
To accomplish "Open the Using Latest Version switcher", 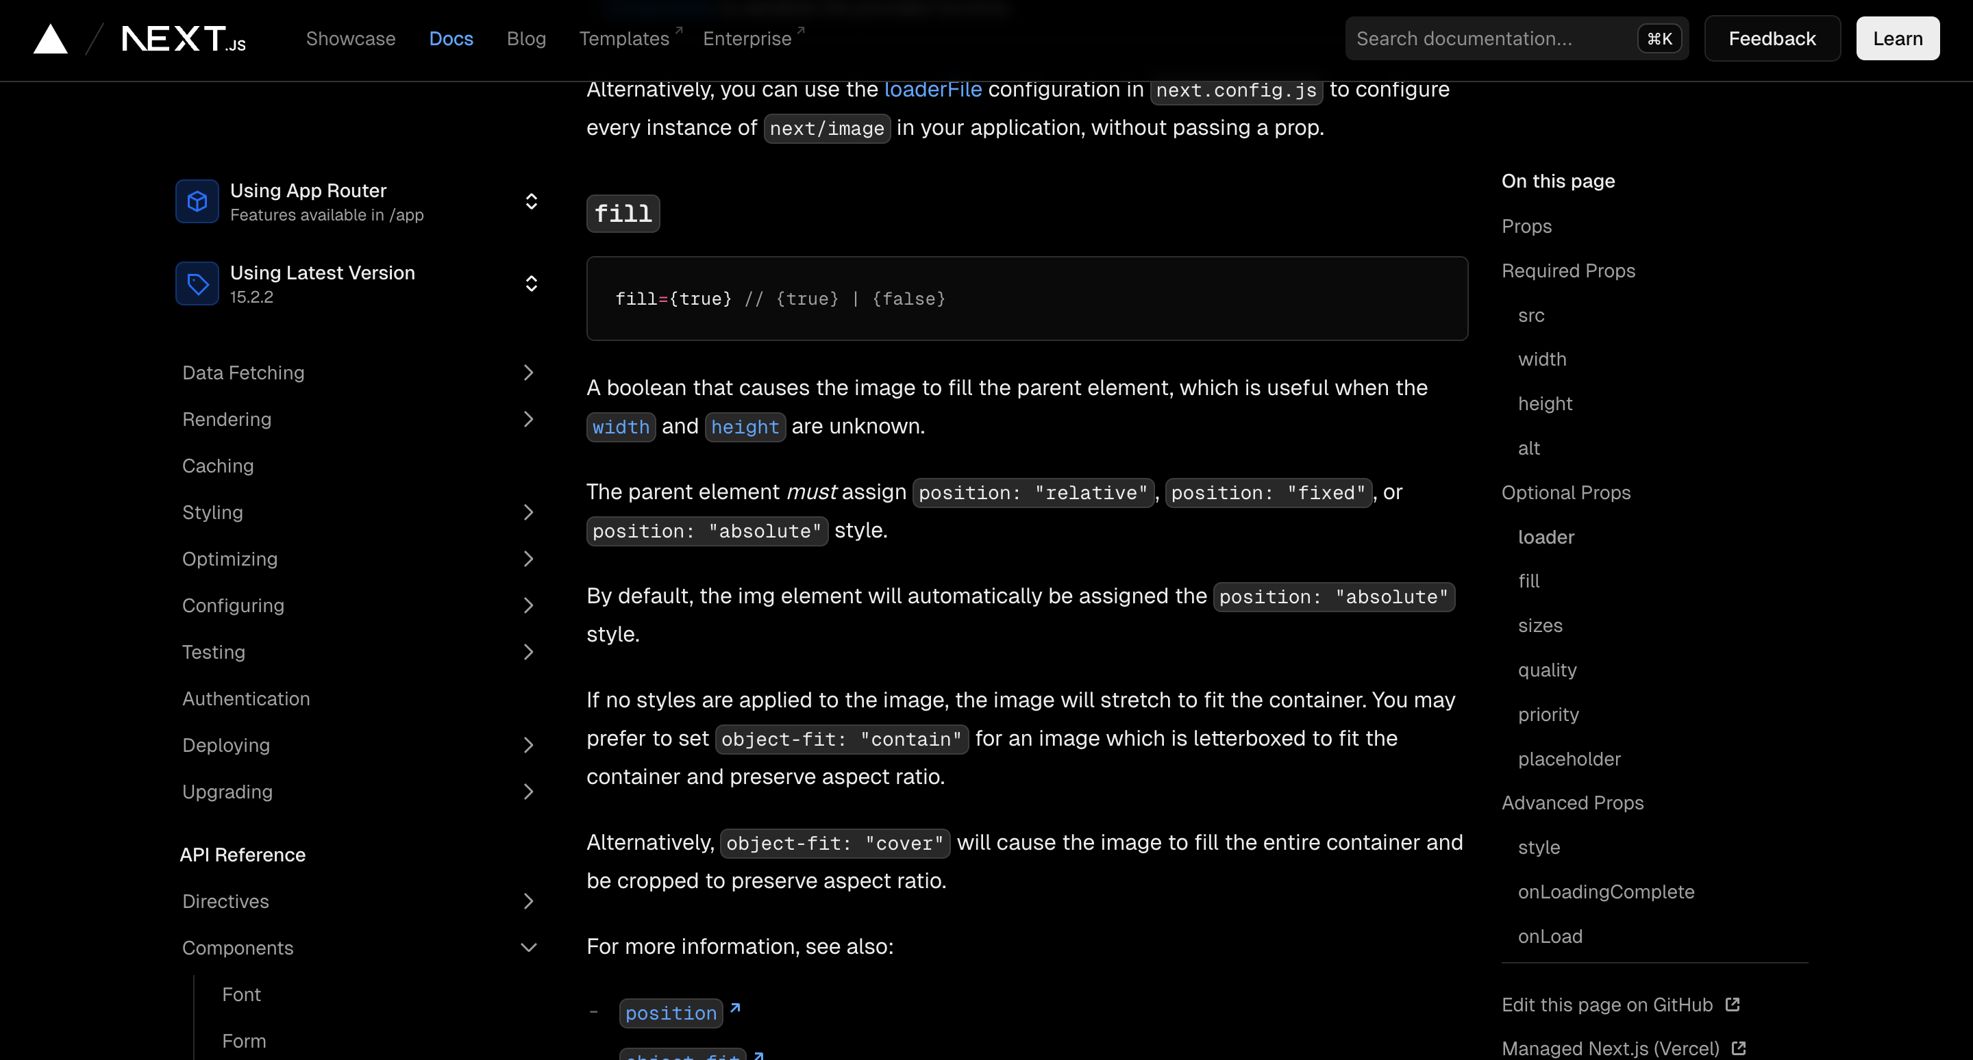I will click(x=531, y=284).
